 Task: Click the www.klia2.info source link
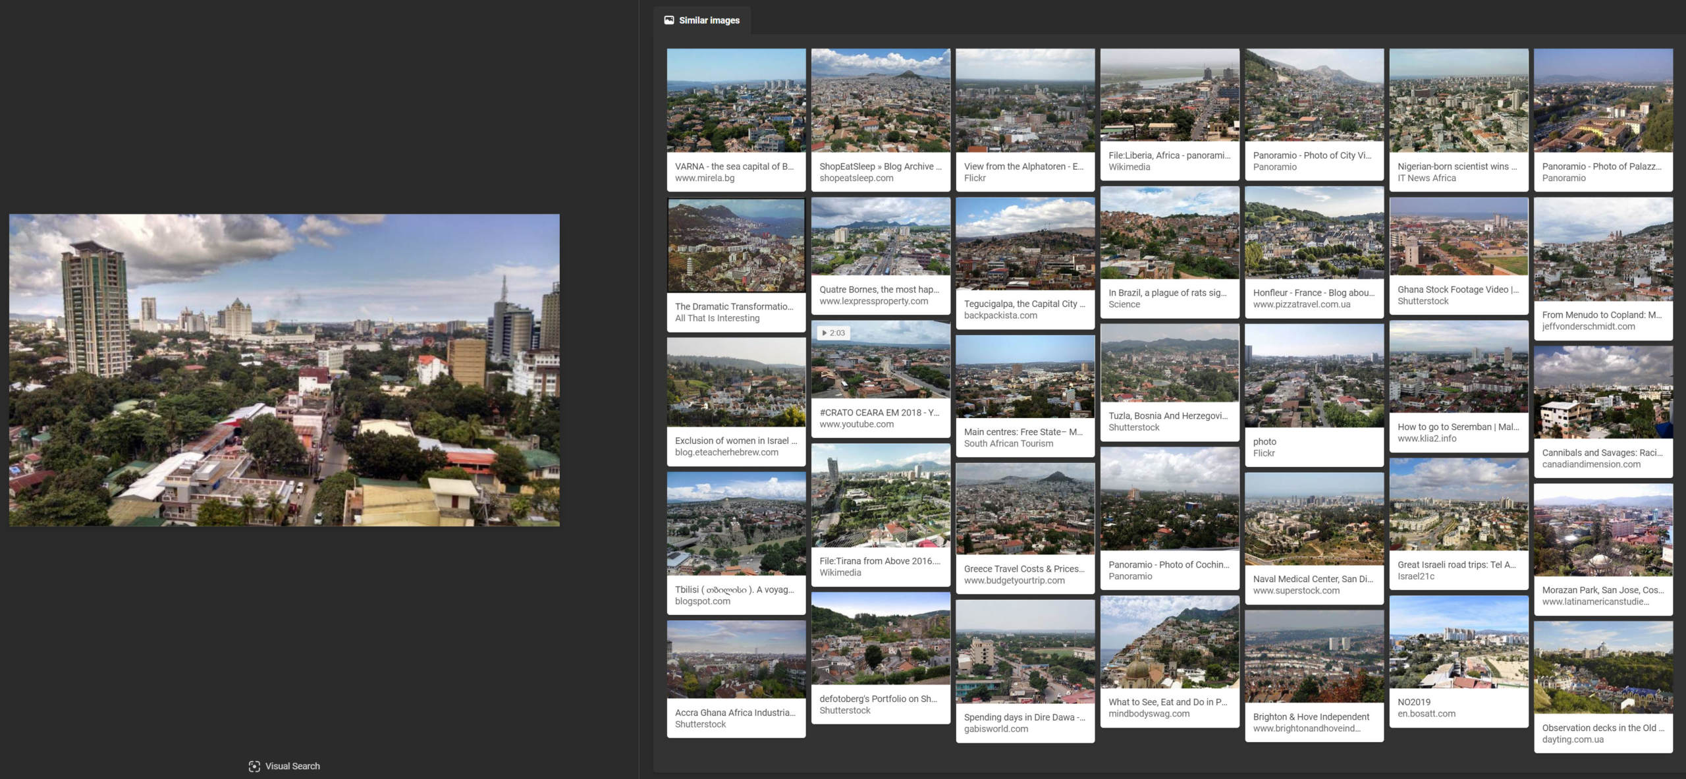click(1427, 439)
